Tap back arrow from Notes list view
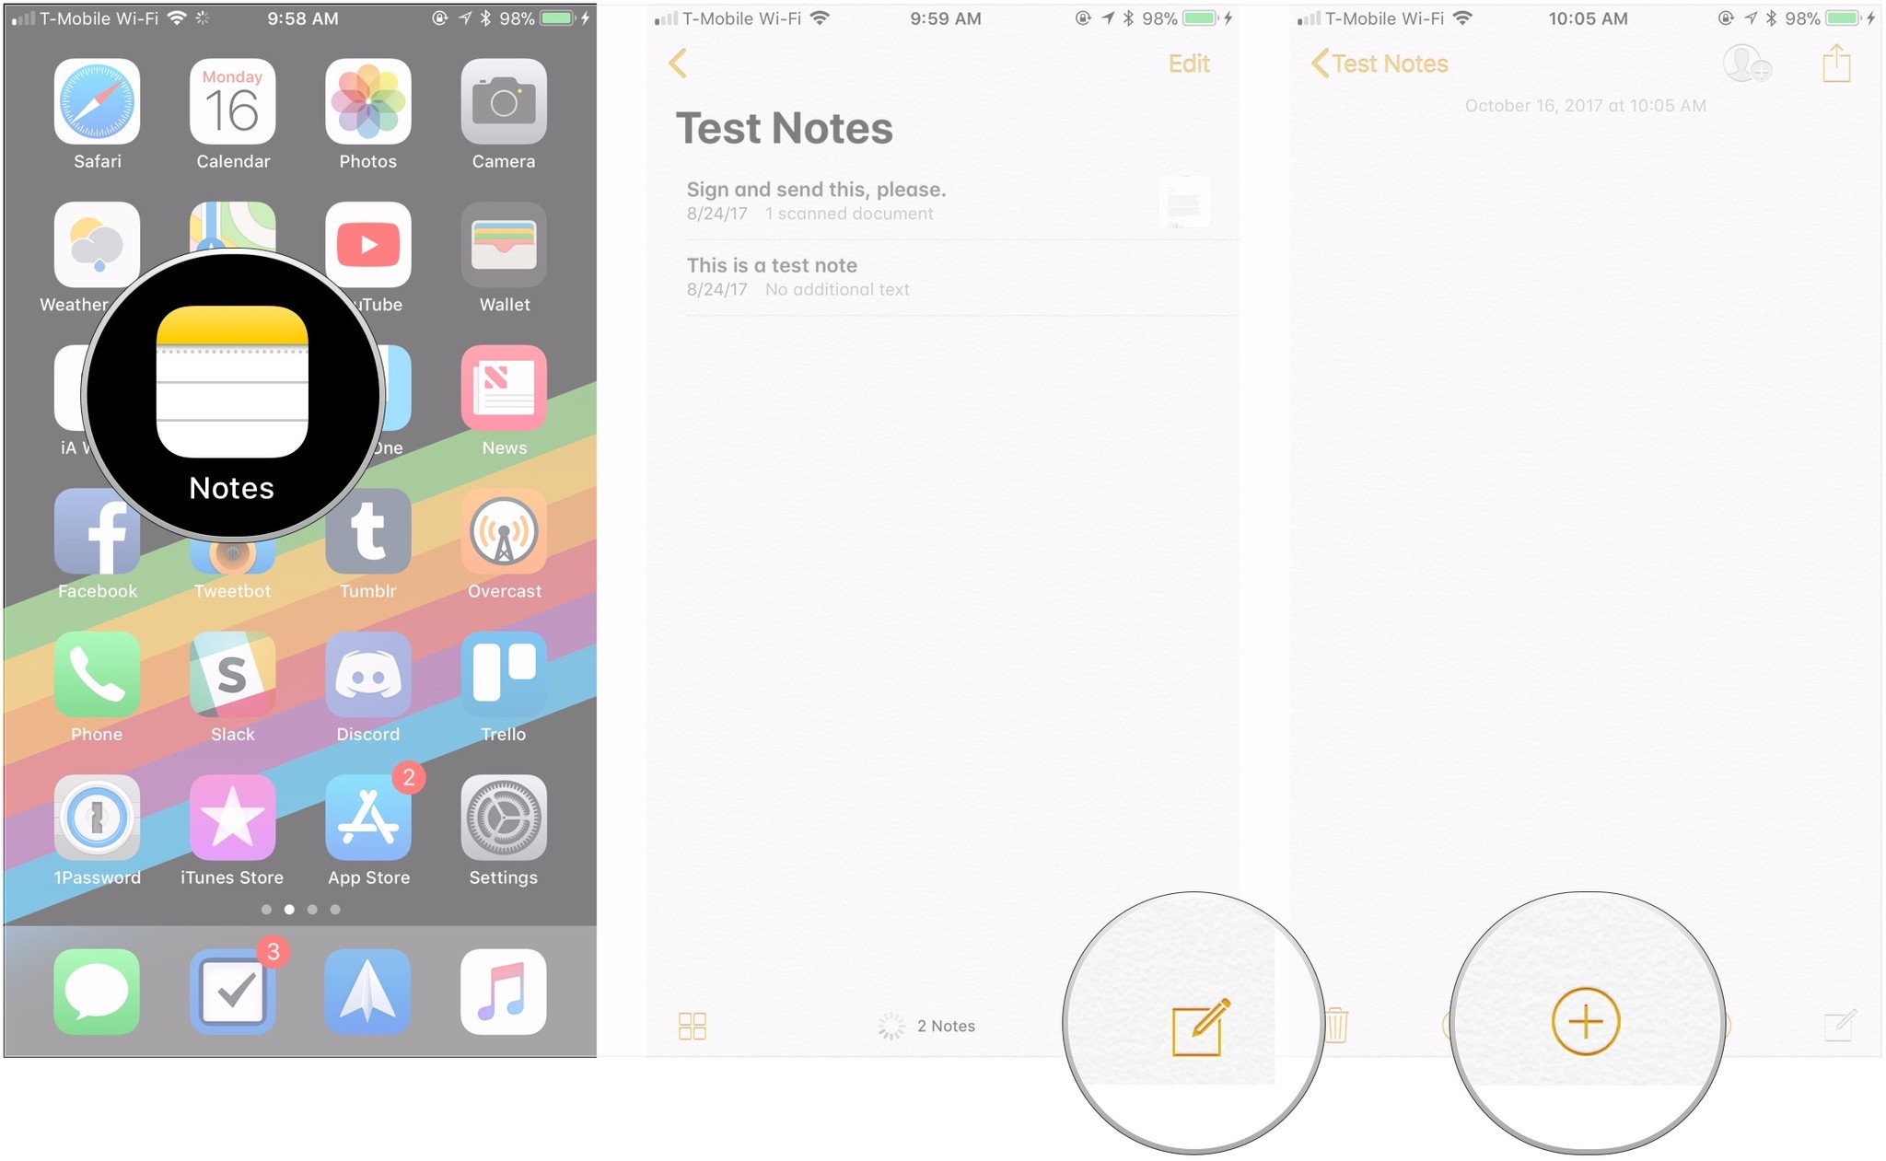Image resolution: width=1886 pixels, height=1161 pixels. 679,62
